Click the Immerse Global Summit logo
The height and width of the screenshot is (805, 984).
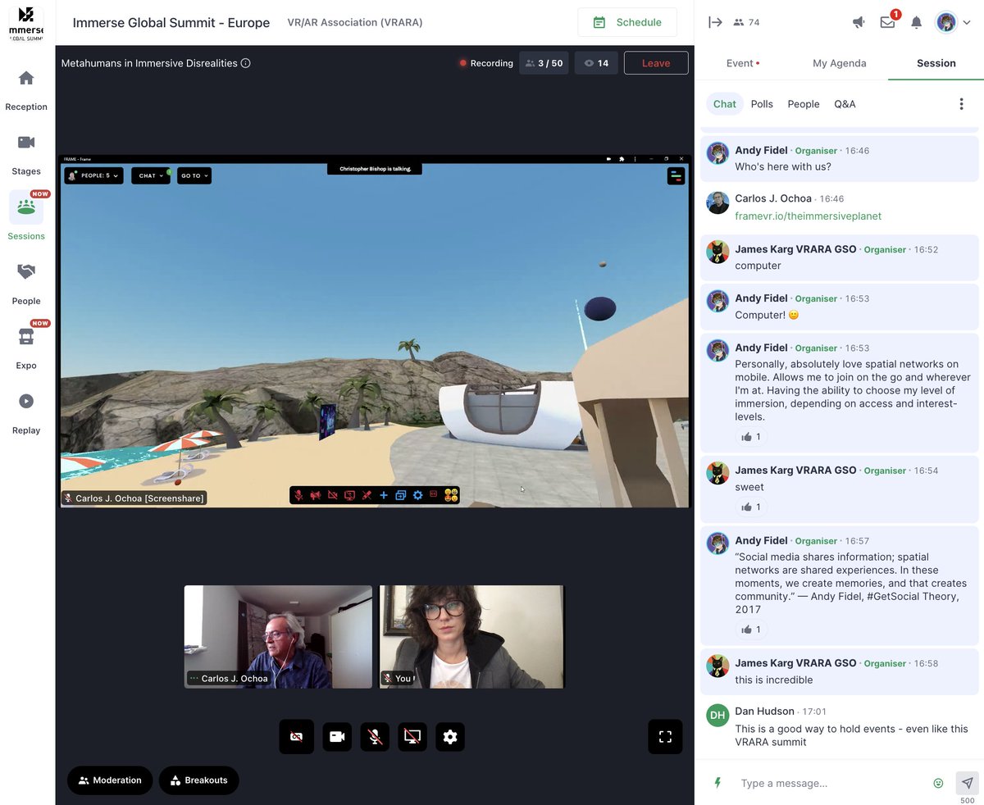(26, 23)
